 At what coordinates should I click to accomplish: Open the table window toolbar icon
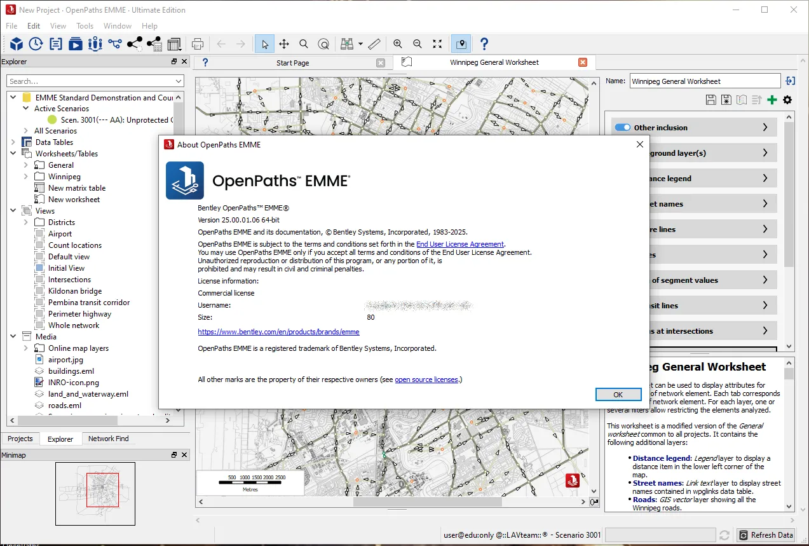(x=175, y=44)
